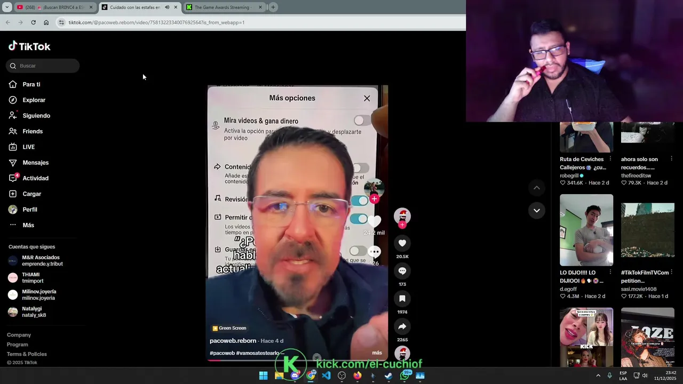Click the Green Screen effect tag
683x384 pixels.
coord(229,328)
